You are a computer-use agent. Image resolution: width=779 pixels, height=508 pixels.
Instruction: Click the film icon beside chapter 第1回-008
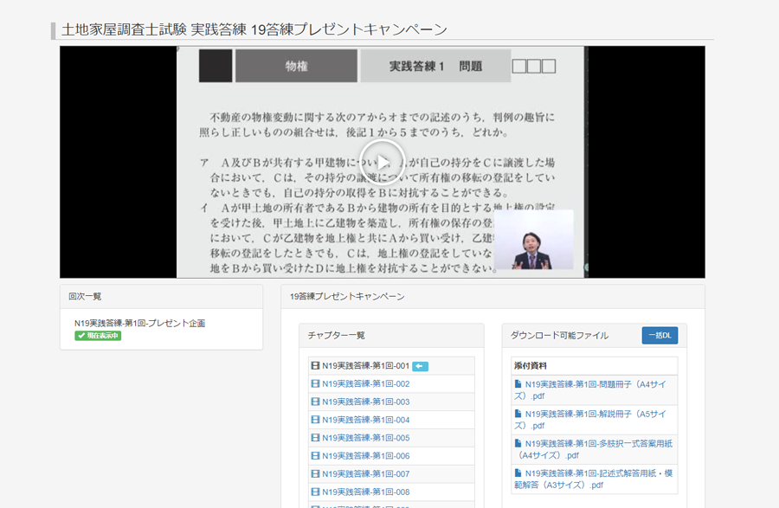[316, 492]
